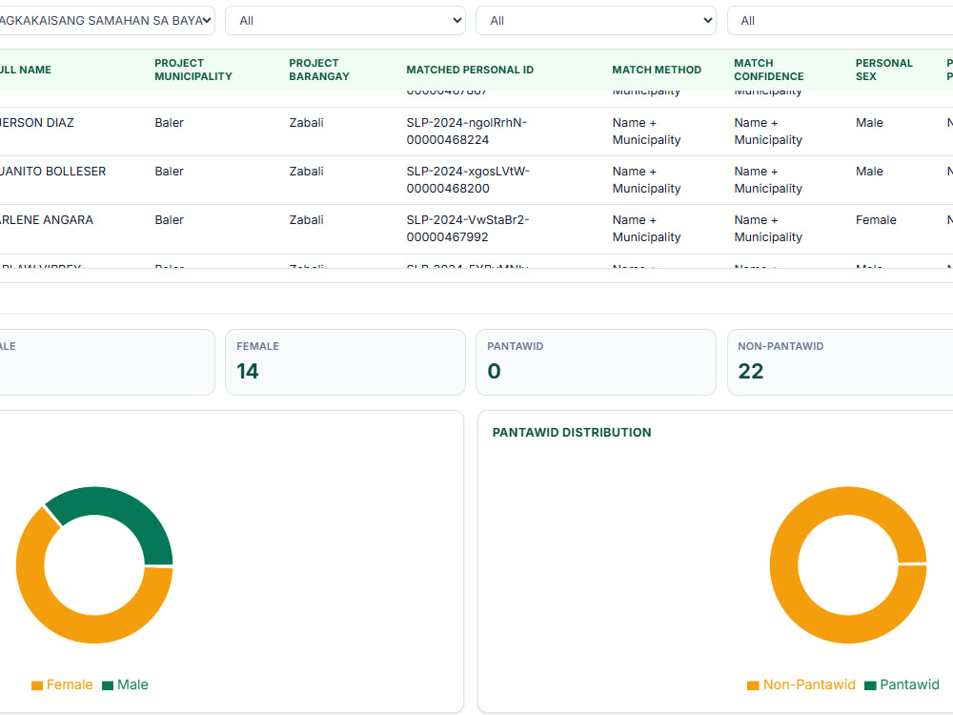
Task: Select the ERSON DIAZ name cell
Action: (37, 123)
